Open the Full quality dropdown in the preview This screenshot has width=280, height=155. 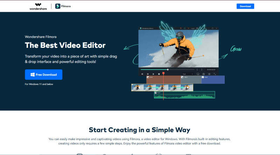(188, 74)
